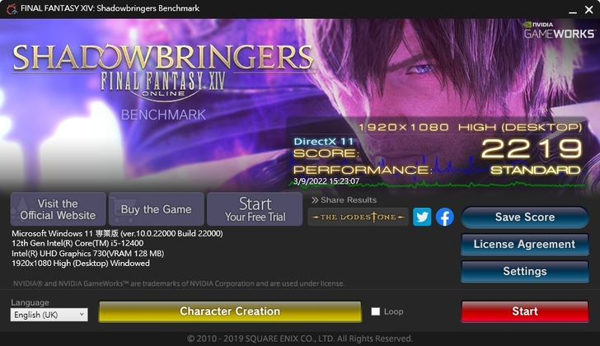Click the dropdown arrow beside English (UK)
This screenshot has width=600, height=346.
coord(82,314)
